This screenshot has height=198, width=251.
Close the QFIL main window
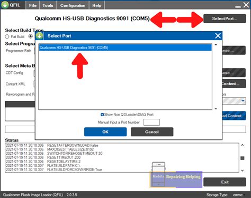coord(246,5)
